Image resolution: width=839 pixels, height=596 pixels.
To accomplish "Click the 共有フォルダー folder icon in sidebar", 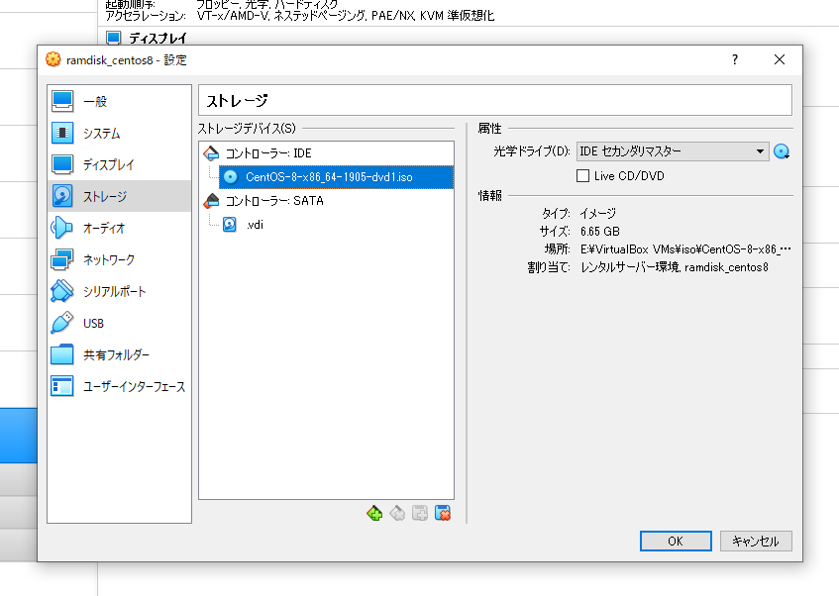I will tap(62, 354).
